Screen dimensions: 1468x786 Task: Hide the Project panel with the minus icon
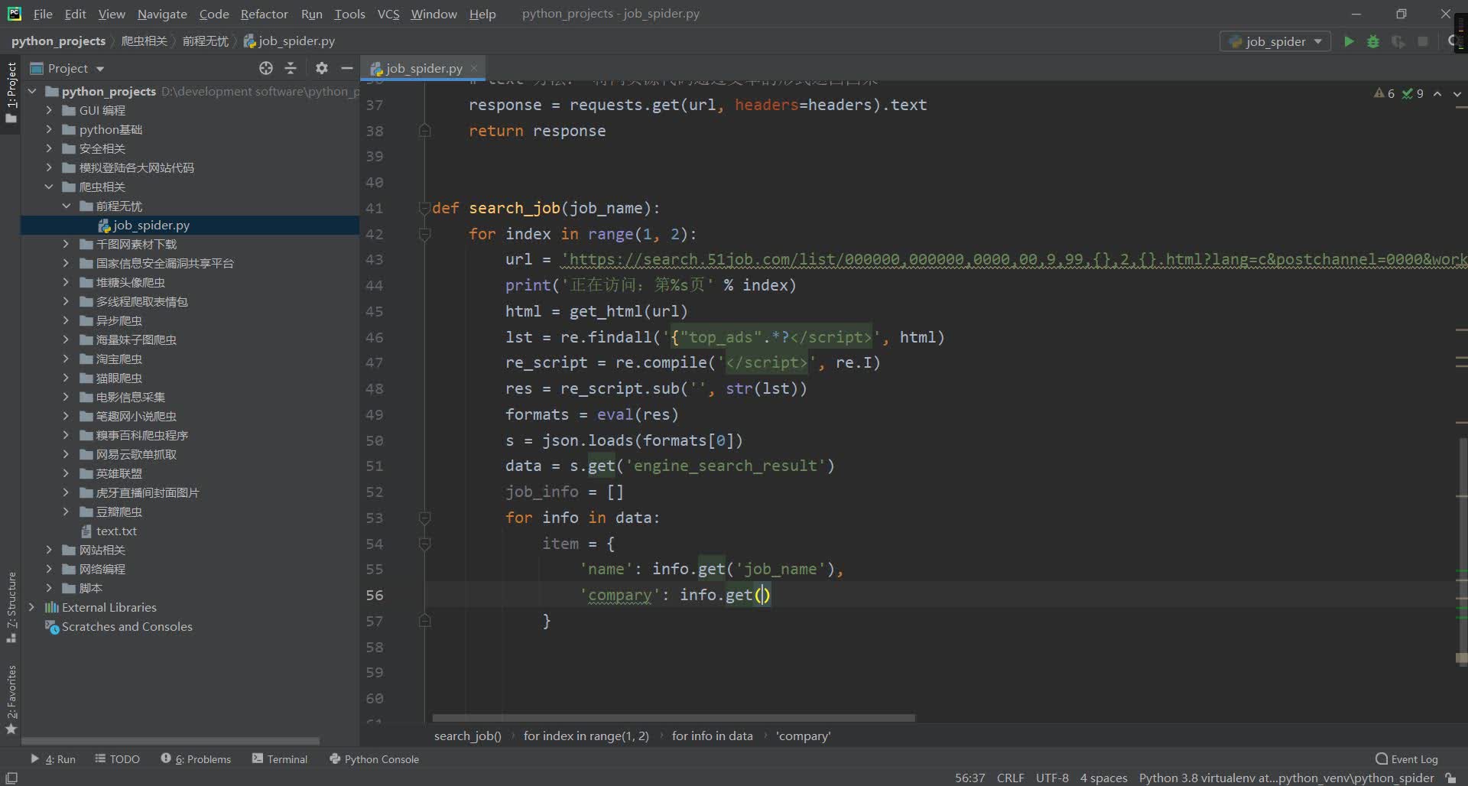[x=346, y=68]
